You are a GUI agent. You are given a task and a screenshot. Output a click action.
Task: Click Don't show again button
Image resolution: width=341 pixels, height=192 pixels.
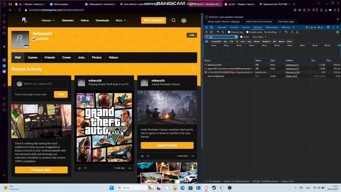click(286, 21)
